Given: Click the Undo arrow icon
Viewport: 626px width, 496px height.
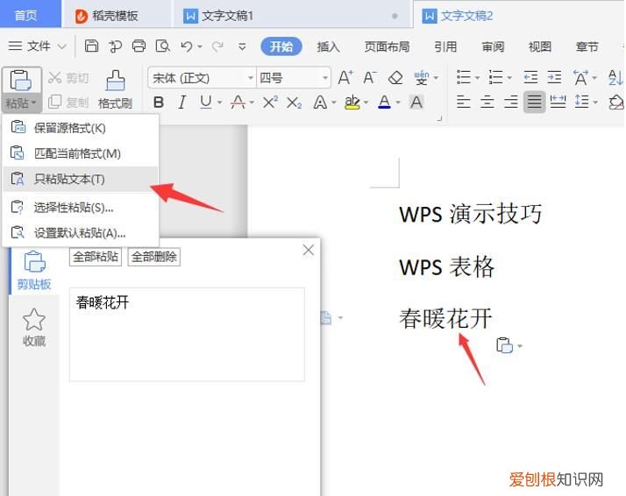Looking at the screenshot, I should pyautogui.click(x=187, y=46).
